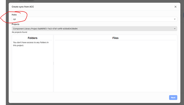This screenshot has height=105, width=184.
Task: Open the Hubs dropdown showing cpi
Action: [x=94, y=19]
